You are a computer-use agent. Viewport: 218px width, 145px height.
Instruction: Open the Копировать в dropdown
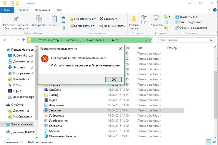82,26
